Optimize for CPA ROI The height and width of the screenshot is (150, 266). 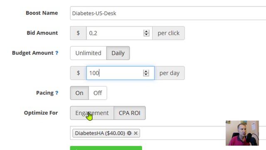pos(130,113)
